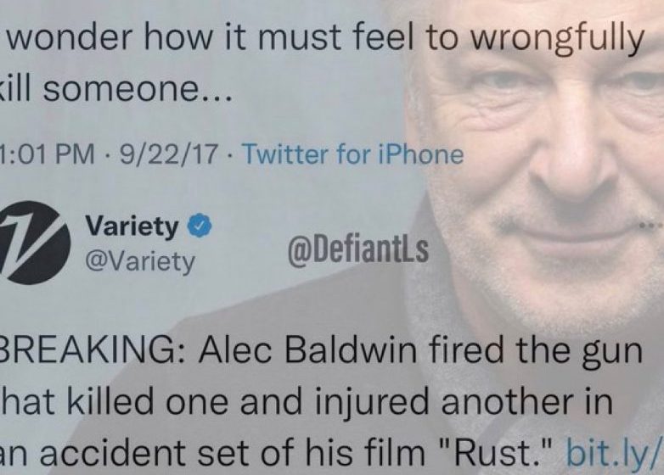This screenshot has height=475, width=664.
Task: Open the @Variety handle
Action: [140, 261]
